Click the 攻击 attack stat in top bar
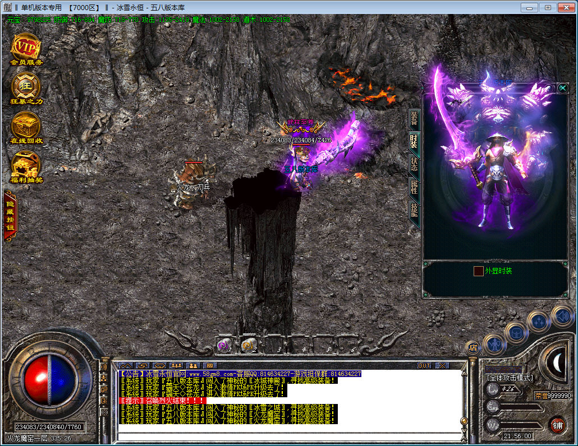 point(165,20)
